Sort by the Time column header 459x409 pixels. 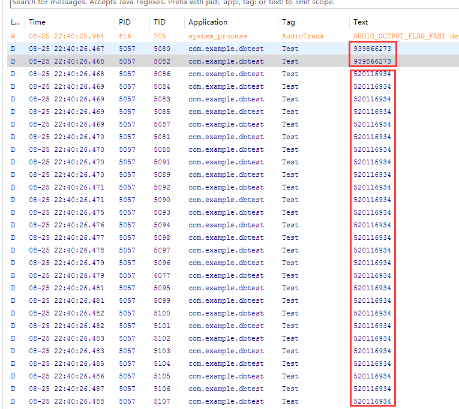(37, 22)
